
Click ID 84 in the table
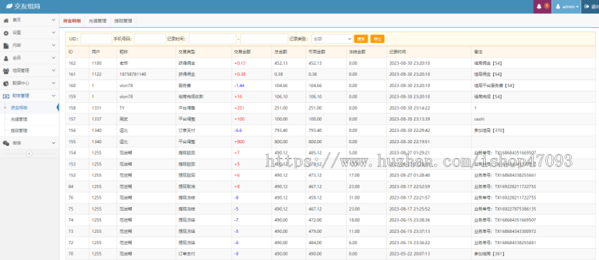71,186
